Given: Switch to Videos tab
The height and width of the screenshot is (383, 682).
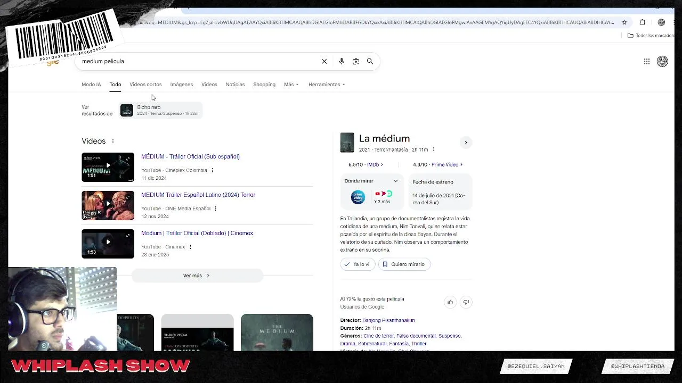Looking at the screenshot, I should pos(209,85).
